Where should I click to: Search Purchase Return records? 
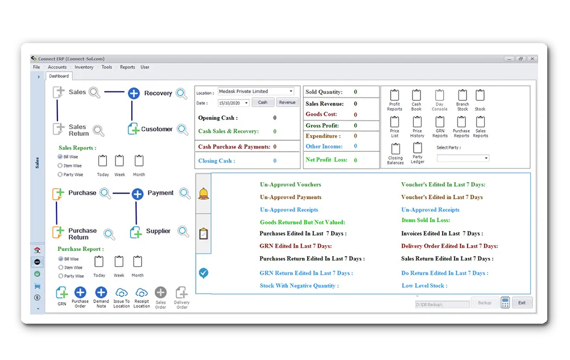109,235
